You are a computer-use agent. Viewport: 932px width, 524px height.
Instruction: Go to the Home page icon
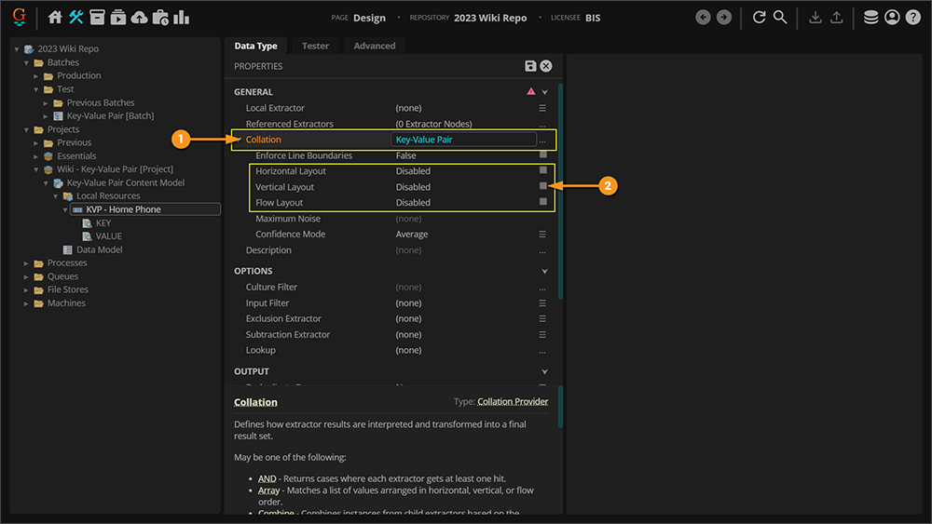55,17
